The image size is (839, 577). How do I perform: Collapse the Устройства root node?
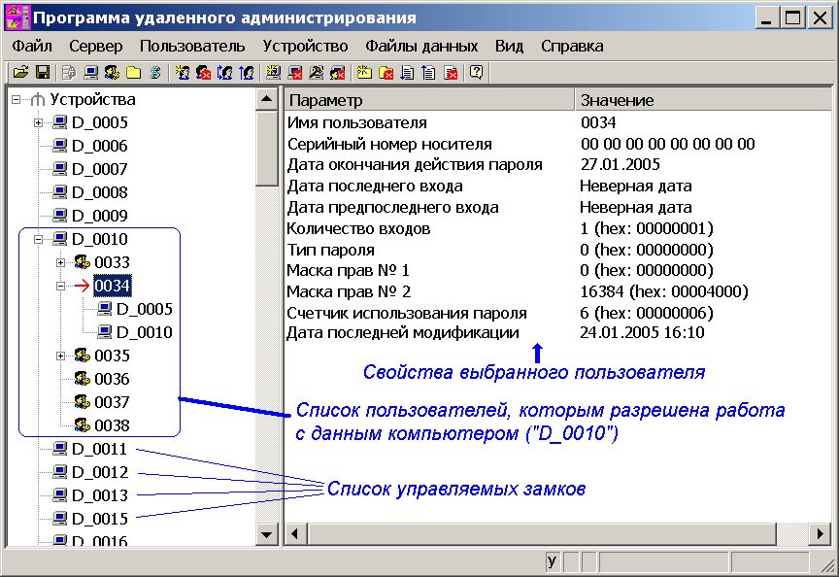pyautogui.click(x=17, y=99)
